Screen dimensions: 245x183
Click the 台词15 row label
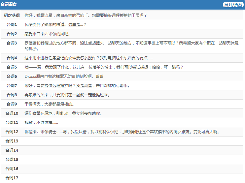click(12, 160)
